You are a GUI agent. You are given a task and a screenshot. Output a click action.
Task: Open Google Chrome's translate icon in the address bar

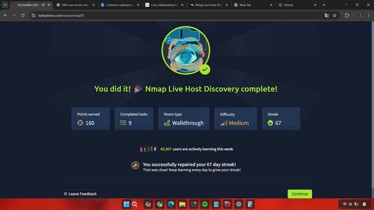coord(326,15)
